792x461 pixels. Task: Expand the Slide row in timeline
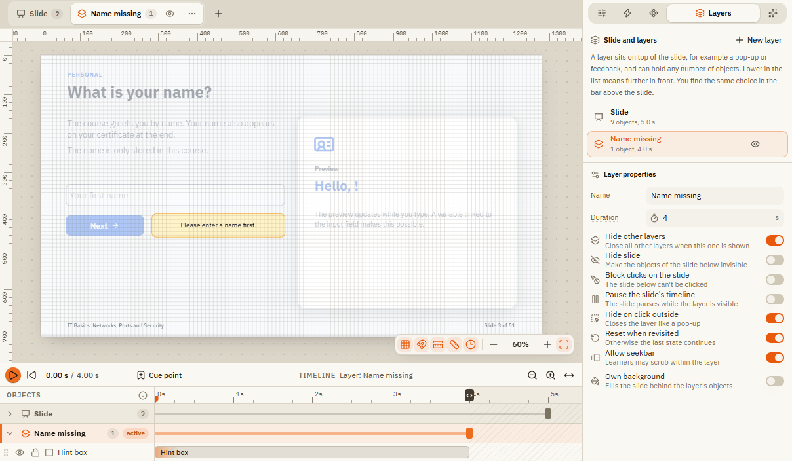(x=10, y=414)
